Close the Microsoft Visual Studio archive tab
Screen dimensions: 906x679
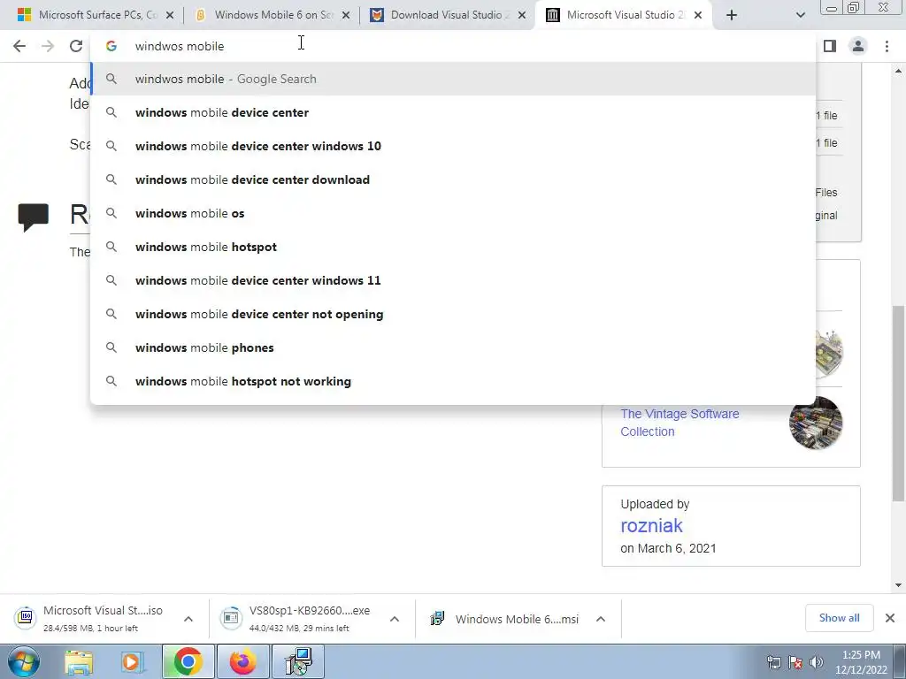[x=698, y=16]
